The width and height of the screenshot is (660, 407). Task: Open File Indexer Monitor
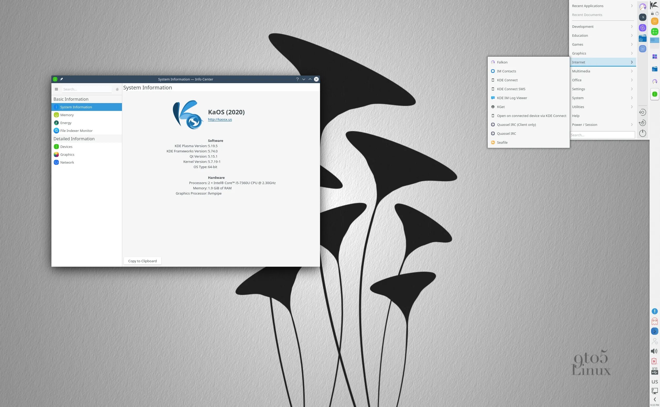[76, 131]
